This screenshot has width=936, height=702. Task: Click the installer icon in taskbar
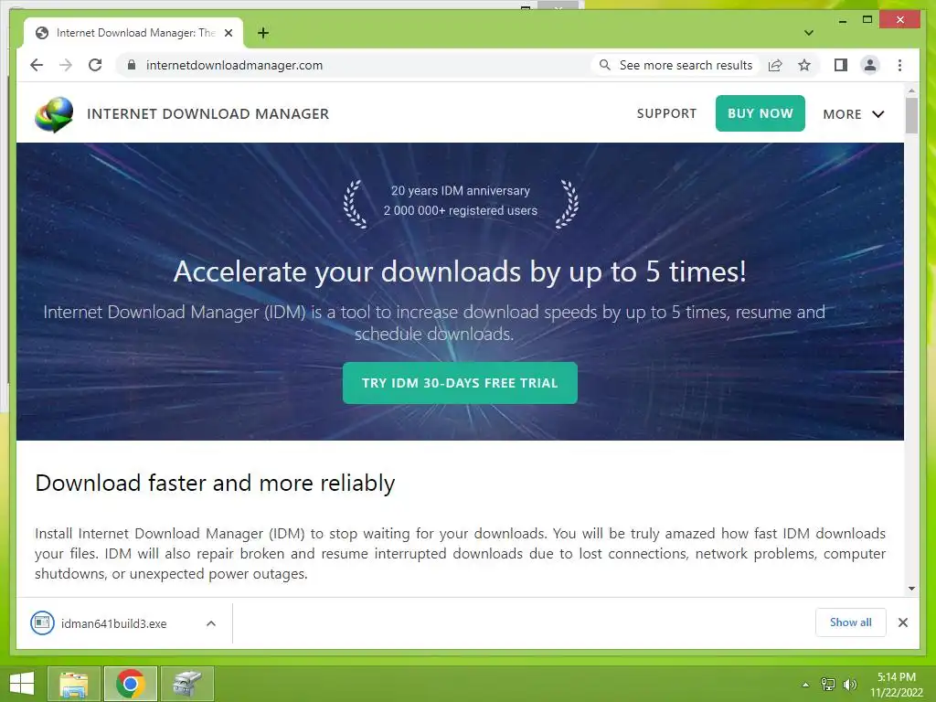tap(187, 684)
